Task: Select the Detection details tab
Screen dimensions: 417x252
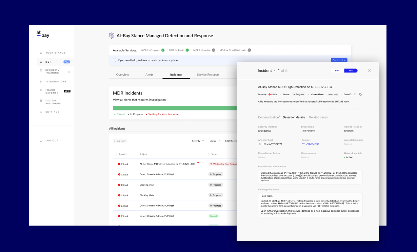Action: click(294, 117)
